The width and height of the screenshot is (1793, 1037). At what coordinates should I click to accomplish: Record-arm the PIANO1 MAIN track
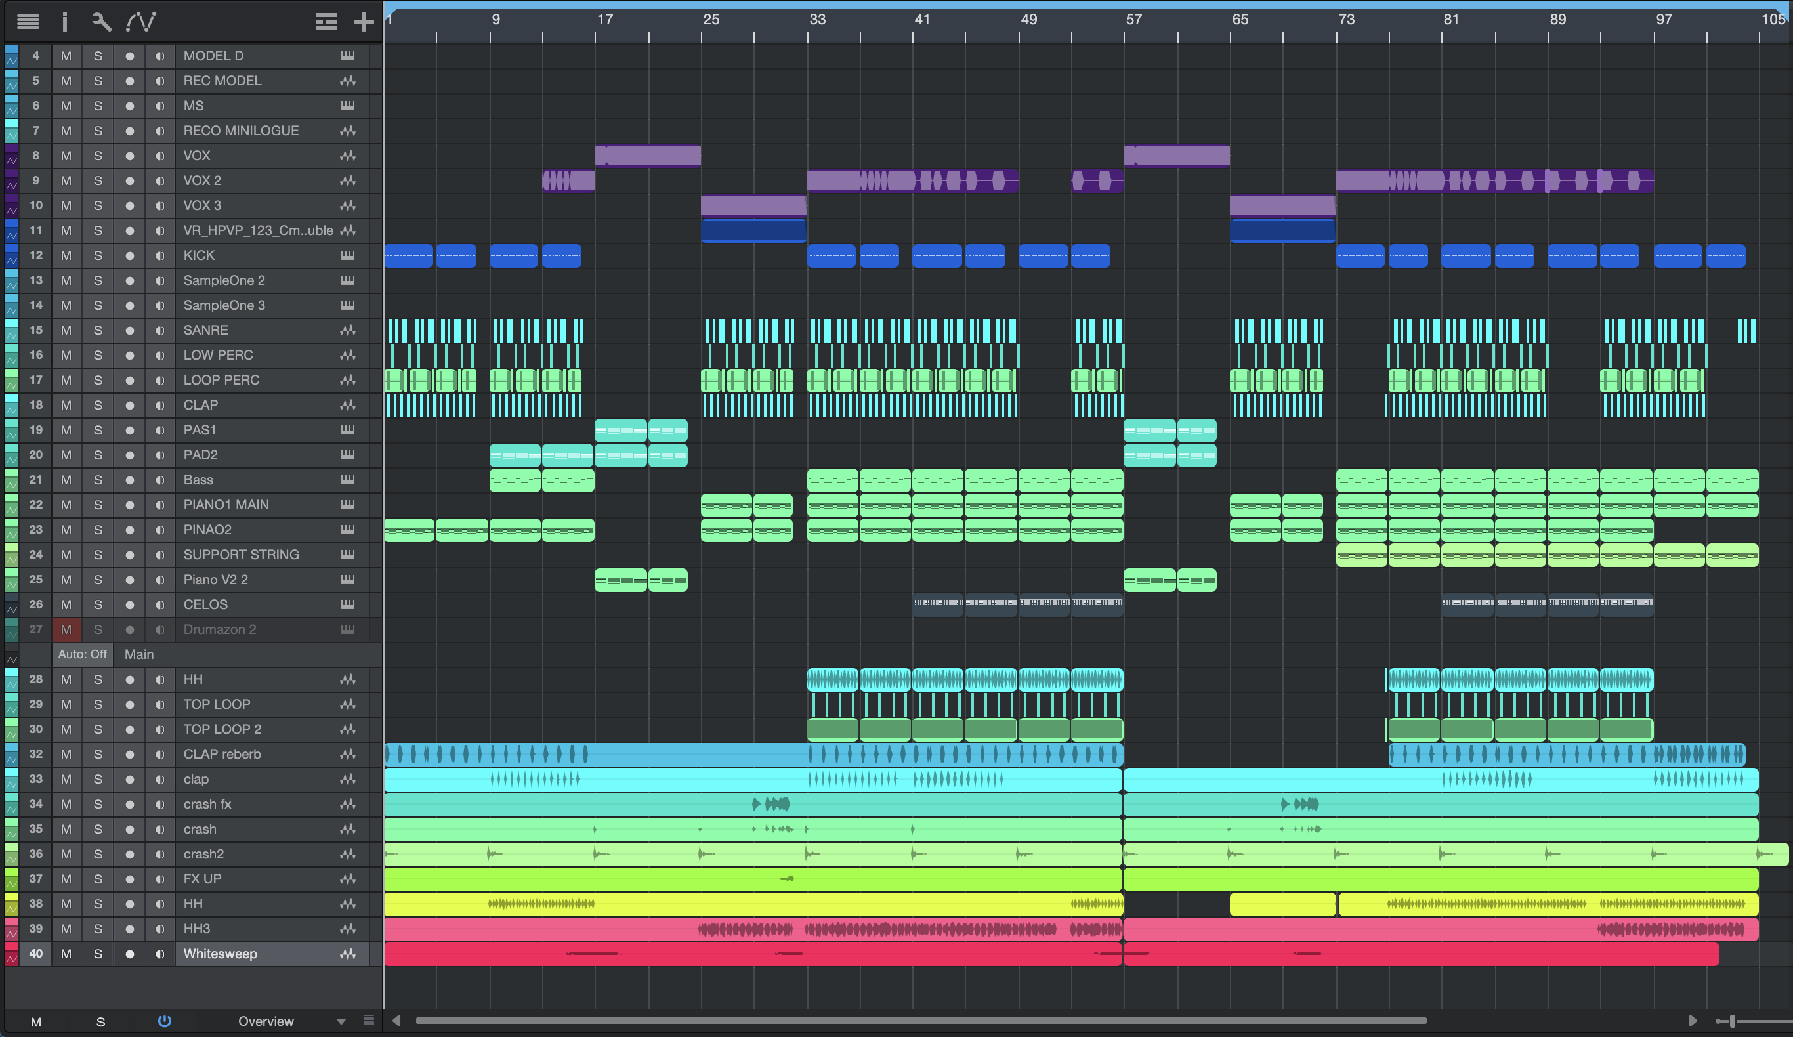(x=129, y=505)
